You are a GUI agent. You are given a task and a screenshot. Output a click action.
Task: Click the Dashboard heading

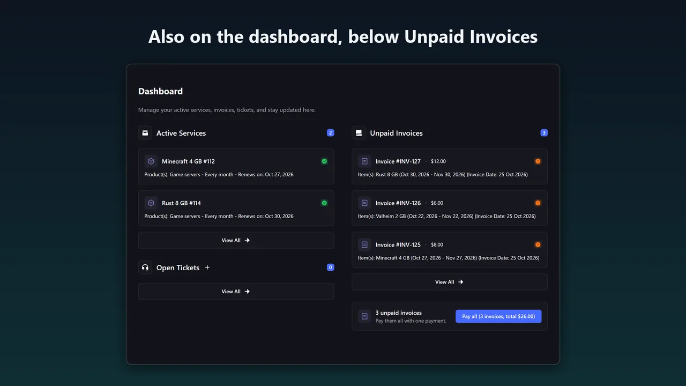tap(160, 91)
